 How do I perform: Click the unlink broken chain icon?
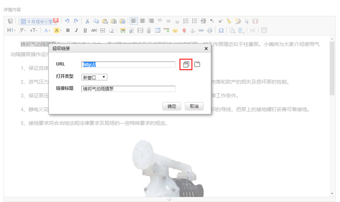(x=210, y=30)
